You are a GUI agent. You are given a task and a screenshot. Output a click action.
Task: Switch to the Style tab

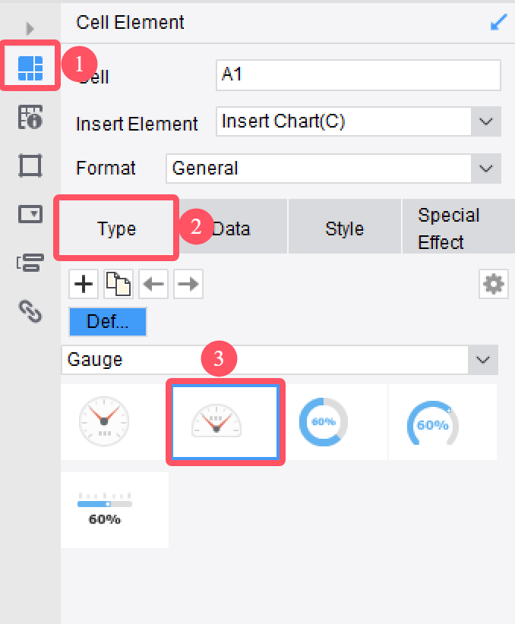[344, 226]
